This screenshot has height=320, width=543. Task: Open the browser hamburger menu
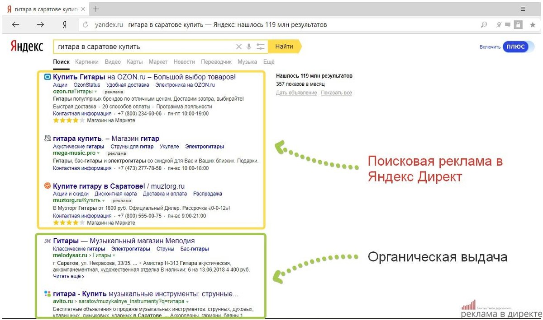pyautogui.click(x=523, y=9)
